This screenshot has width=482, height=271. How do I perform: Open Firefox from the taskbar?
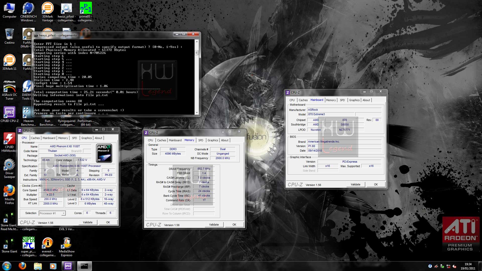22,266
